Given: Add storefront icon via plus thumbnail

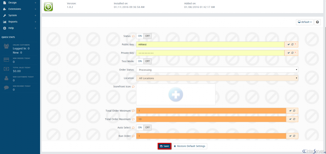Looking at the screenshot, I should click(x=176, y=94).
